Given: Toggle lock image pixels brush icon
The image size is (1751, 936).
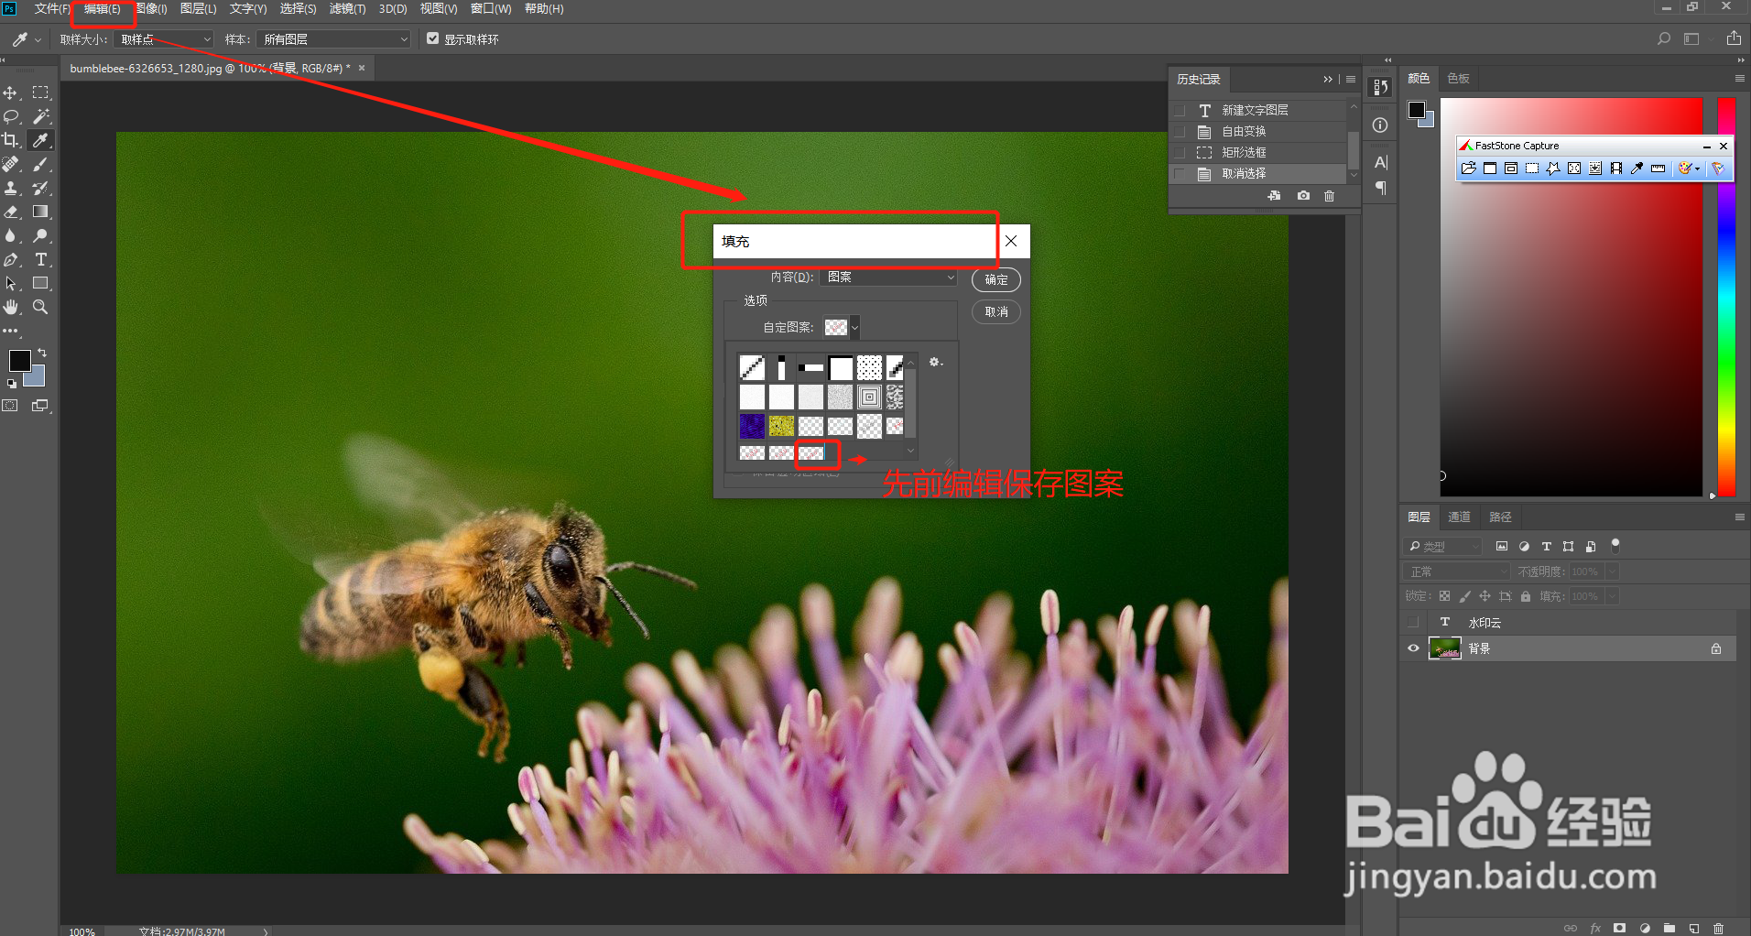Looking at the screenshot, I should coord(1464,596).
